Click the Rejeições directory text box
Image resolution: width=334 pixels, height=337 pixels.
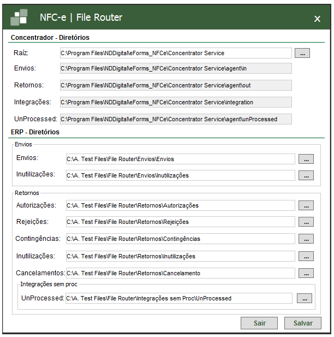[180, 222]
